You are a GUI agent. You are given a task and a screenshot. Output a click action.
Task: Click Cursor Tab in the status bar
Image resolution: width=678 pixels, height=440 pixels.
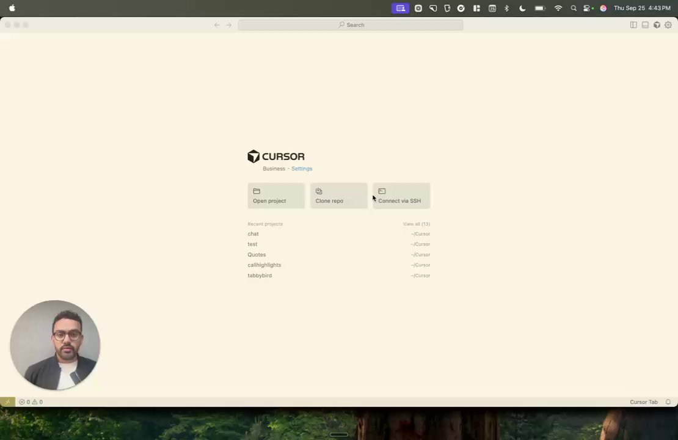[643, 402]
